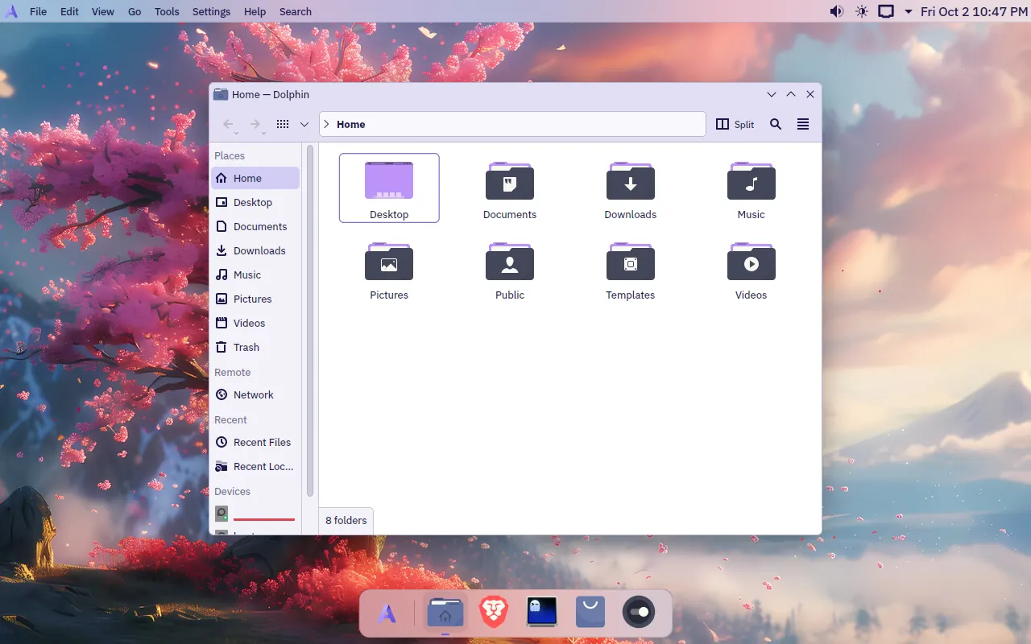Screen dimensions: 1031x644
Task: Open the Settings menu
Action: coord(211,11)
